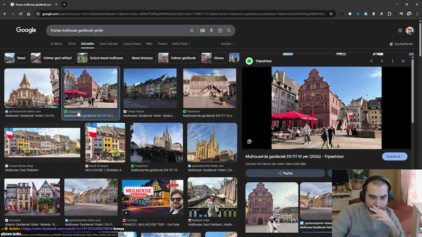The image size is (422, 237).
Task: Close the Tripadvisor image preview panel
Action: (x=403, y=61)
